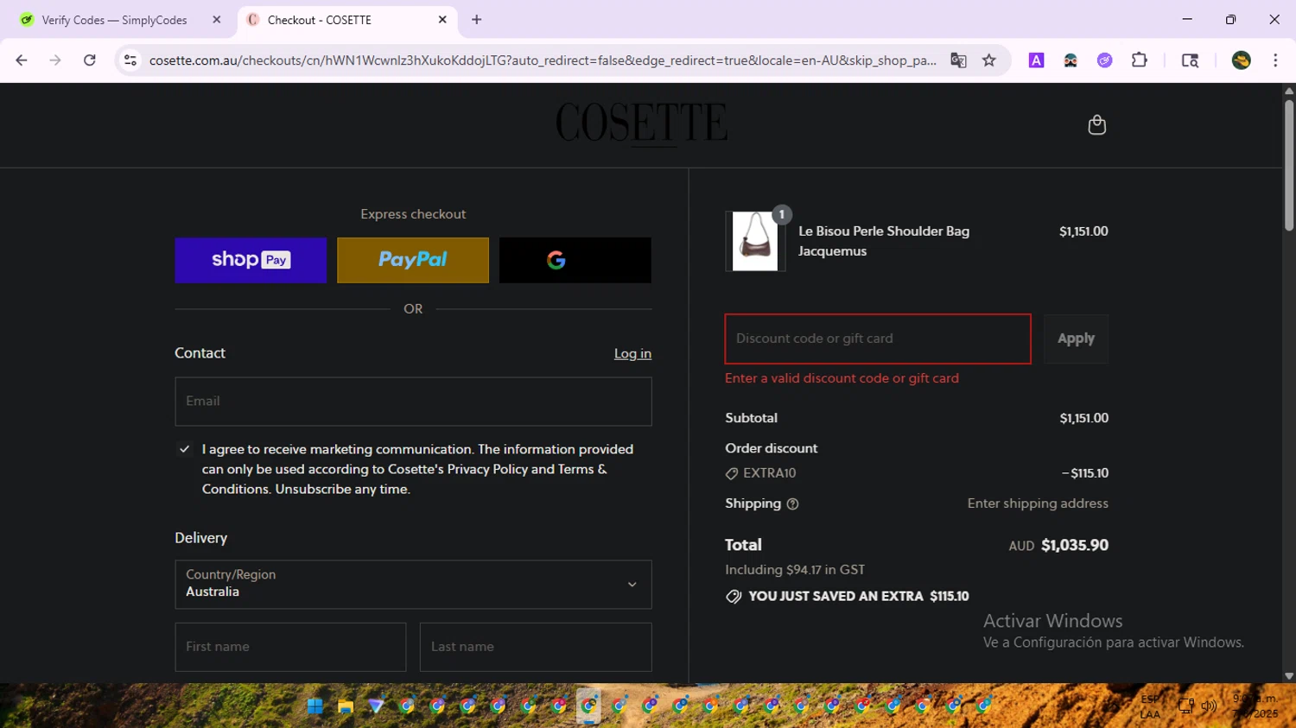This screenshot has height=728, width=1296.
Task: Switch to the Verify Codes — SimplyCodes tab
Action: (119, 20)
